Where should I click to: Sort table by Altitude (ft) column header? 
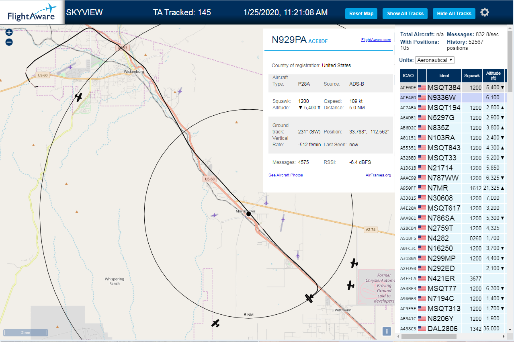coord(494,76)
